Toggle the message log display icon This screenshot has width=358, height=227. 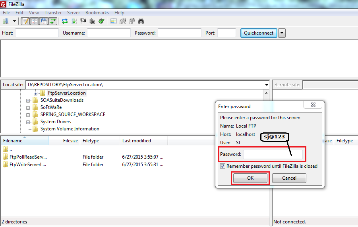click(25, 21)
